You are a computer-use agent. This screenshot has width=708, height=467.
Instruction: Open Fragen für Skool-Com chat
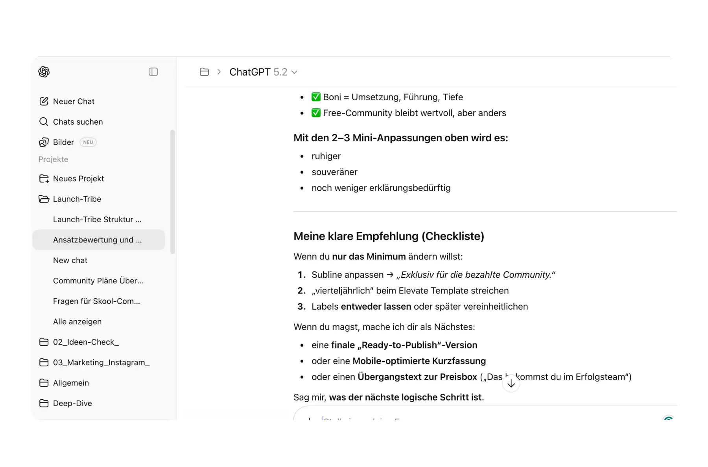pos(96,301)
